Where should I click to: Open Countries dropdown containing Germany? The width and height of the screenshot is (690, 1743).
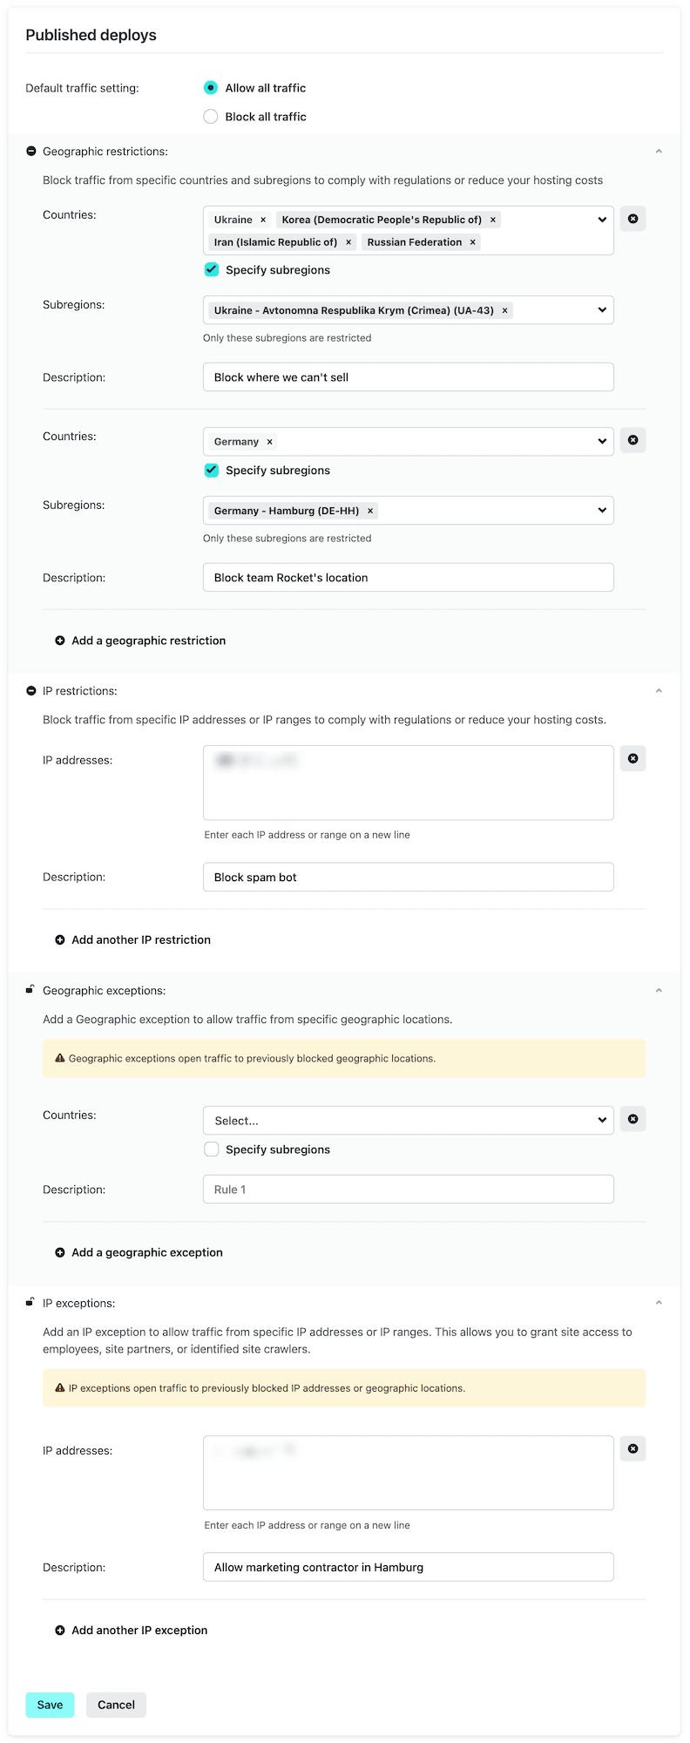pos(602,442)
